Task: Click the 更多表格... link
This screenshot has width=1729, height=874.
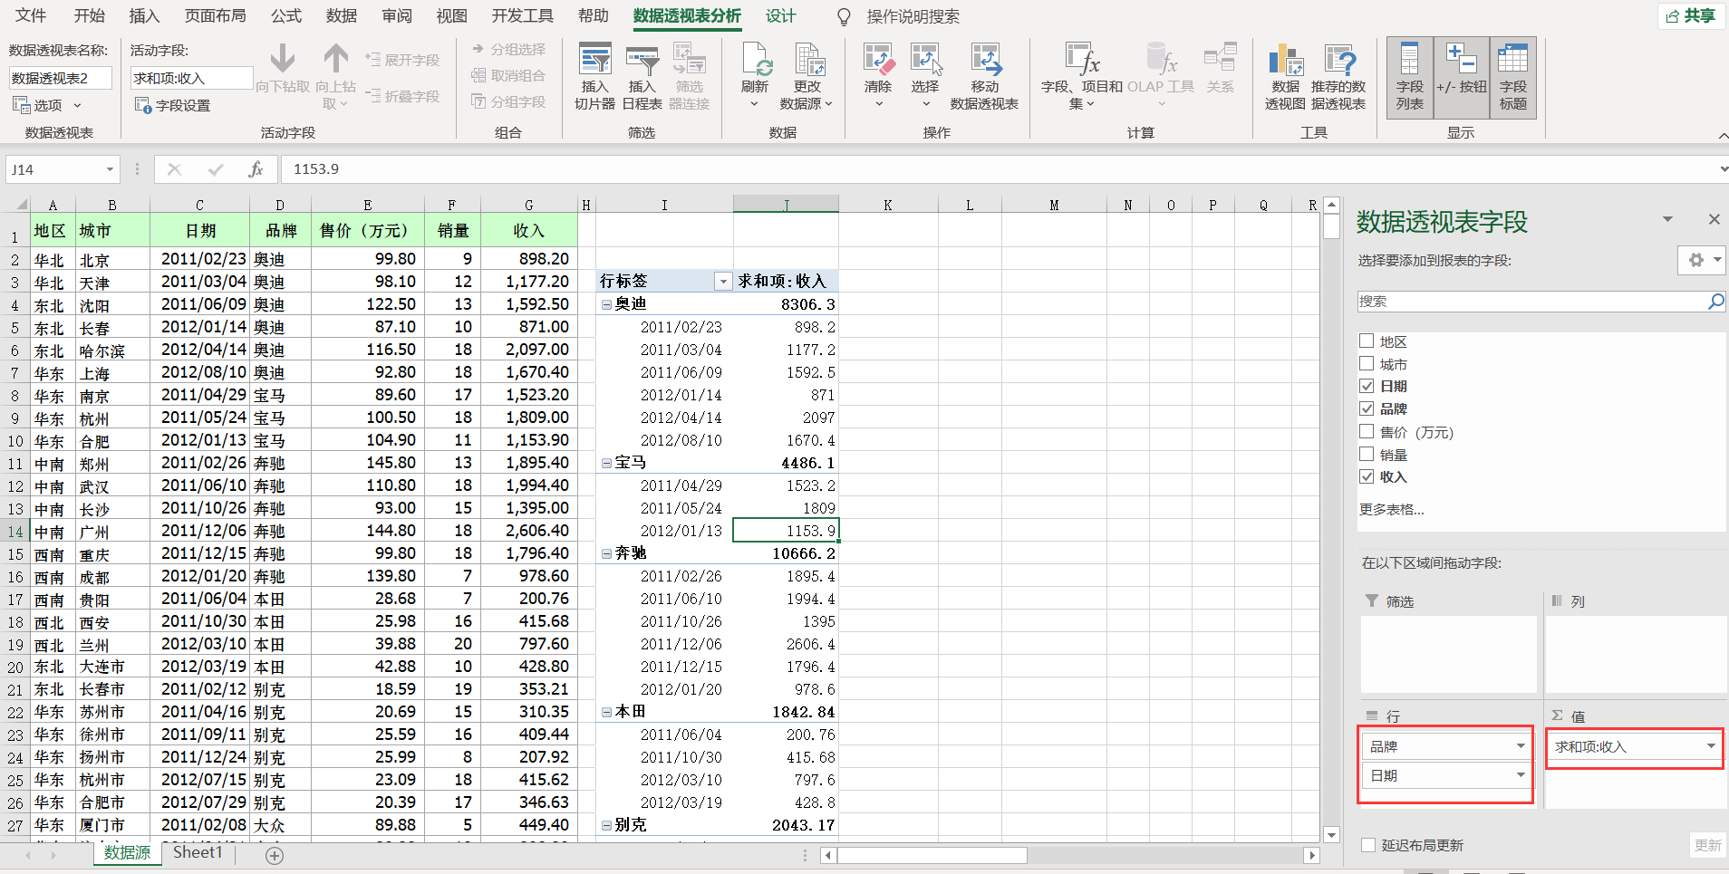Action: coord(1391,509)
